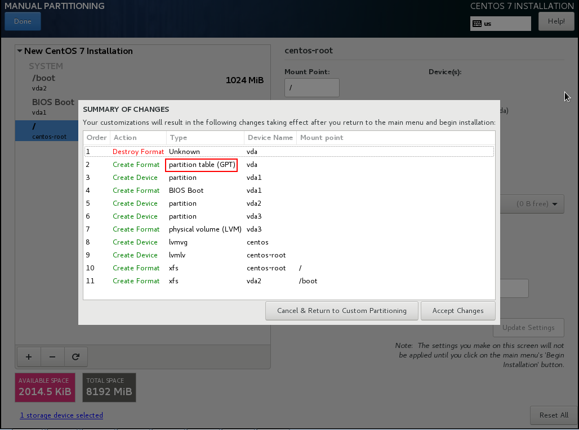Select the centos-root mount point entry

pyautogui.click(x=47, y=131)
